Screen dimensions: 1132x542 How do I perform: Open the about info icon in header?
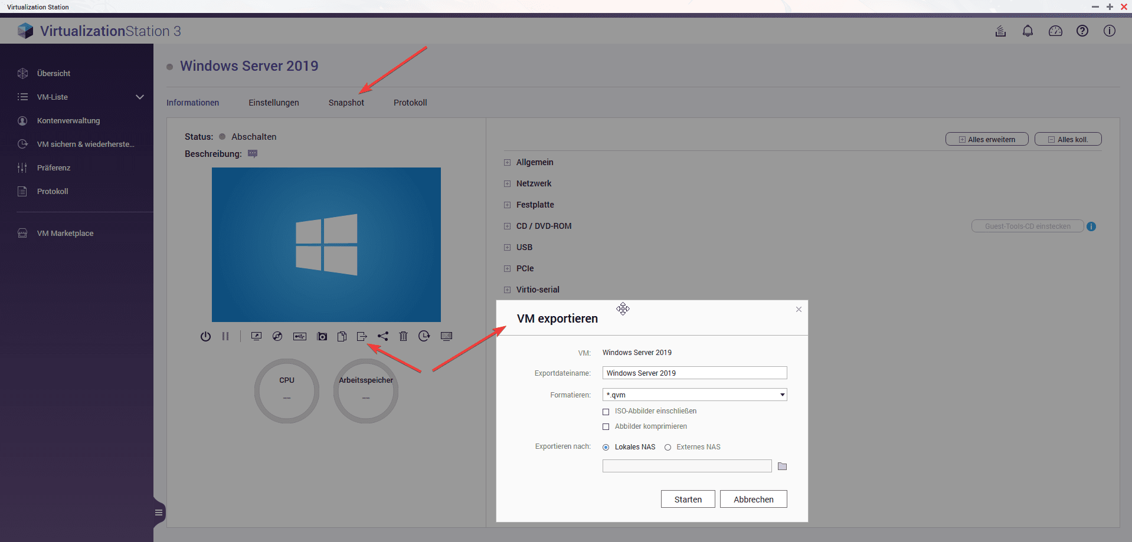point(1110,31)
